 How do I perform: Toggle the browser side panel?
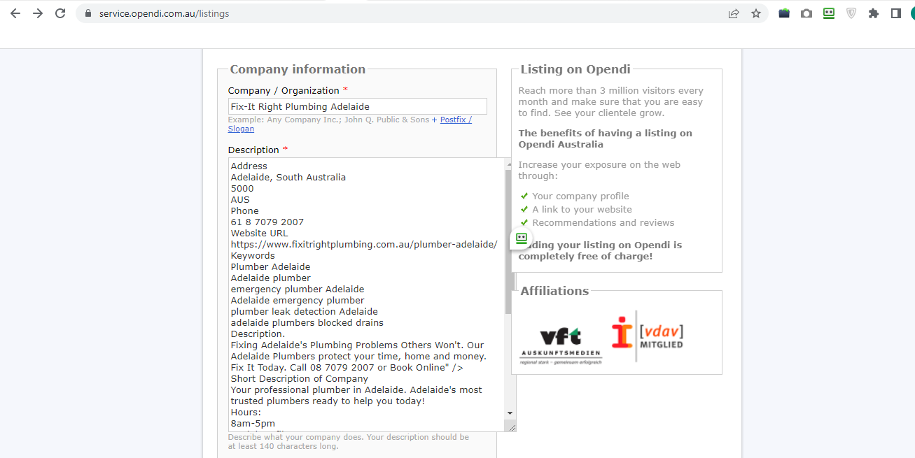coord(896,13)
